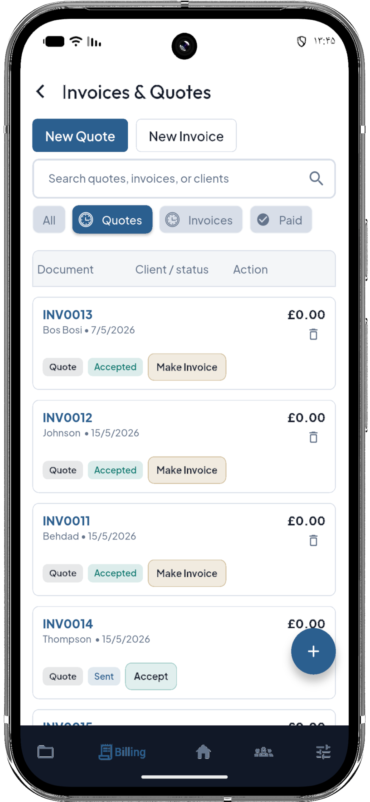This screenshot has height=802, width=370.
Task: Focus the search quotes, invoices, clients field
Action: point(184,179)
